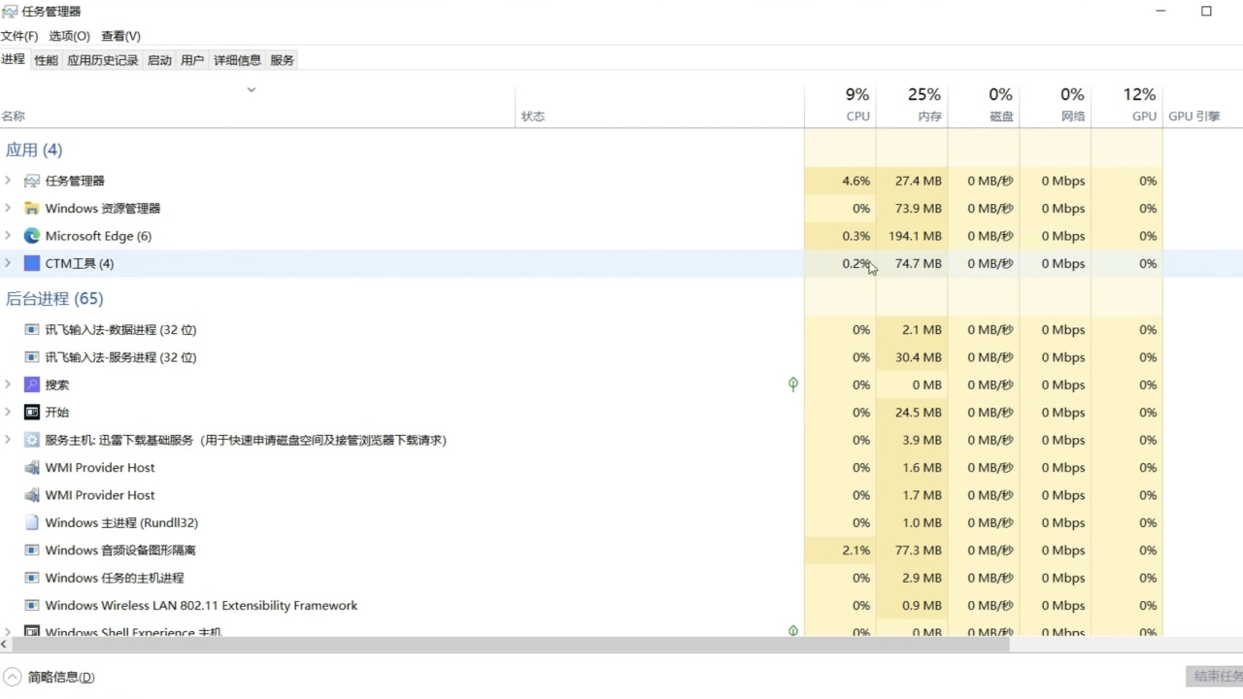
Task: Expand the Windows 资源管理器 row
Action: [8, 208]
